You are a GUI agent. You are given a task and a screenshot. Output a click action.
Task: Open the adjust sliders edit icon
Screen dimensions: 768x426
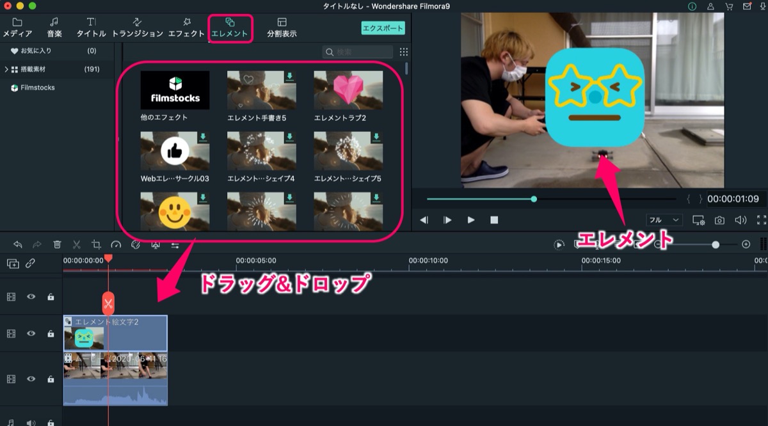(175, 244)
